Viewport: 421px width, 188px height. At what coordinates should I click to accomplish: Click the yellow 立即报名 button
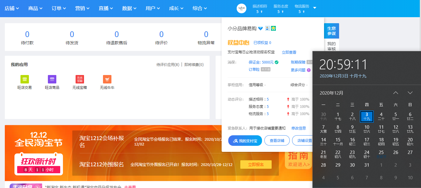[256, 164]
